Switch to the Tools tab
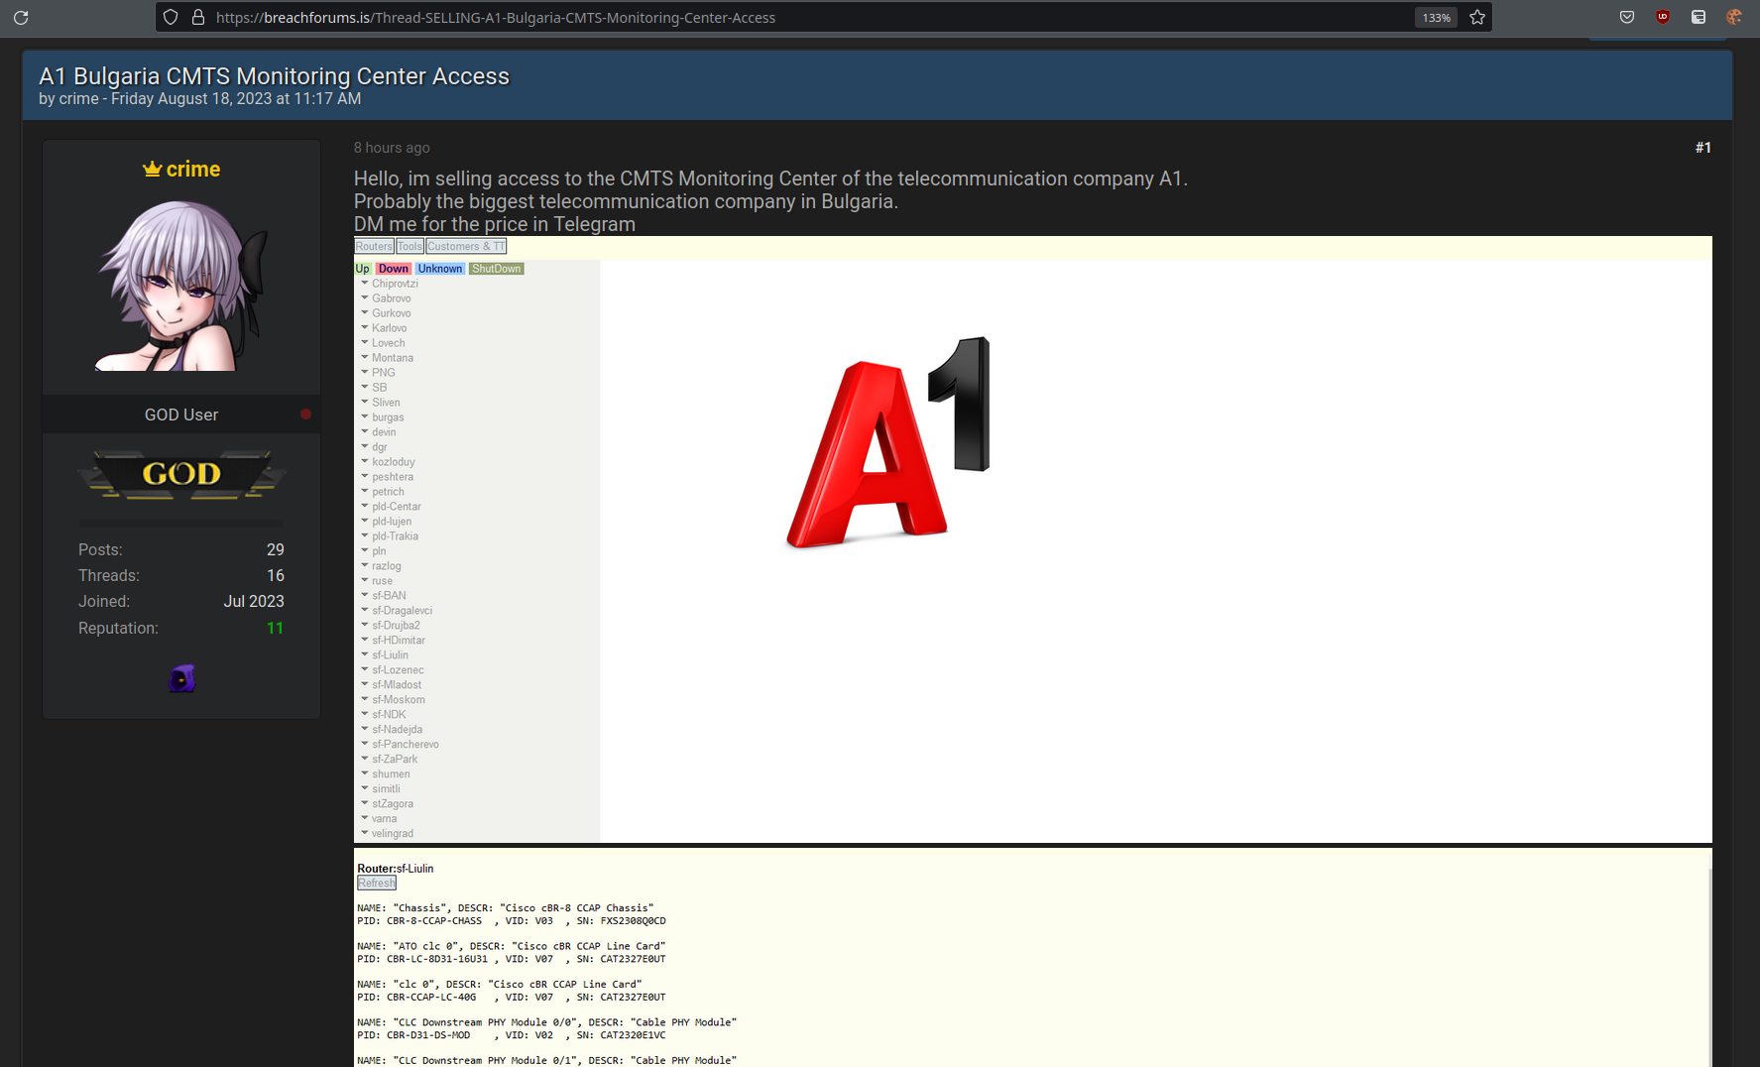1760x1067 pixels. point(410,246)
